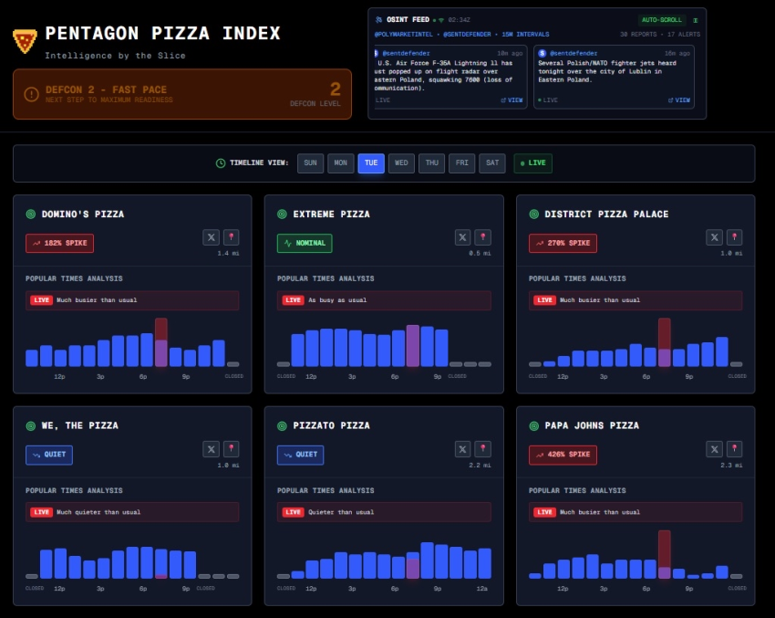The image size is (775, 618).
Task: Click green status icon beside We, The Pizza
Action: tap(31, 426)
